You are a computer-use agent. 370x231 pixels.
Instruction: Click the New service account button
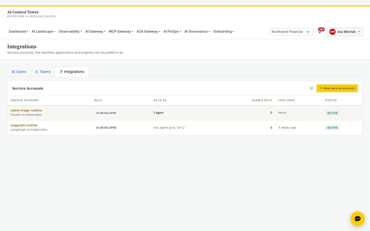click(x=337, y=88)
